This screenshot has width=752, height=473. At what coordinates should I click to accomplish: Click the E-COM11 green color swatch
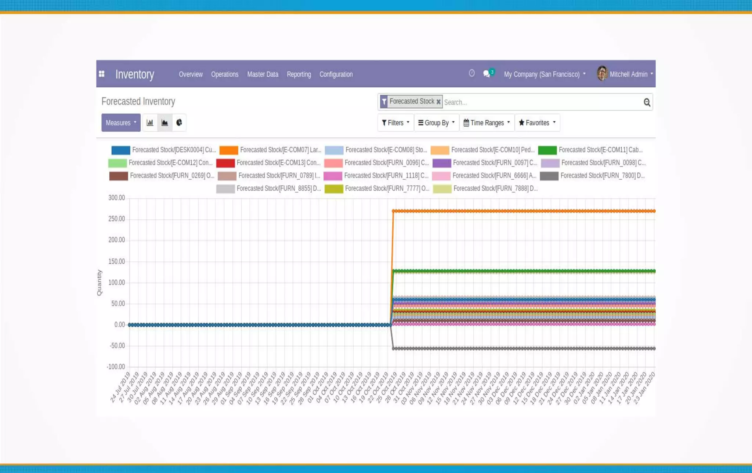(x=547, y=150)
